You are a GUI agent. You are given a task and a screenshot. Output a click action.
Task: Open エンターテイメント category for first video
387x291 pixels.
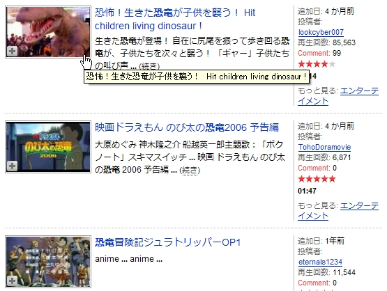[x=338, y=96]
